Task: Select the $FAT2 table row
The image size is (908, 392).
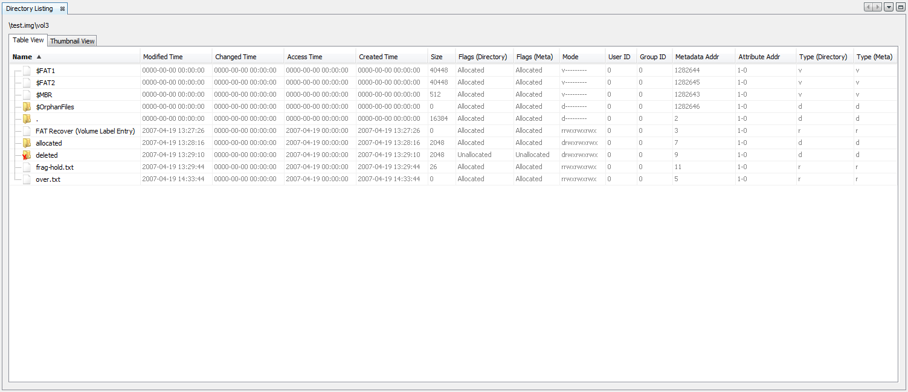Action: [45, 82]
